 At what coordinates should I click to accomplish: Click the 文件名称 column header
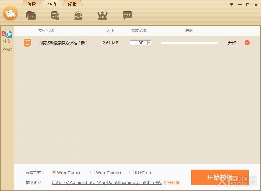click(46, 30)
